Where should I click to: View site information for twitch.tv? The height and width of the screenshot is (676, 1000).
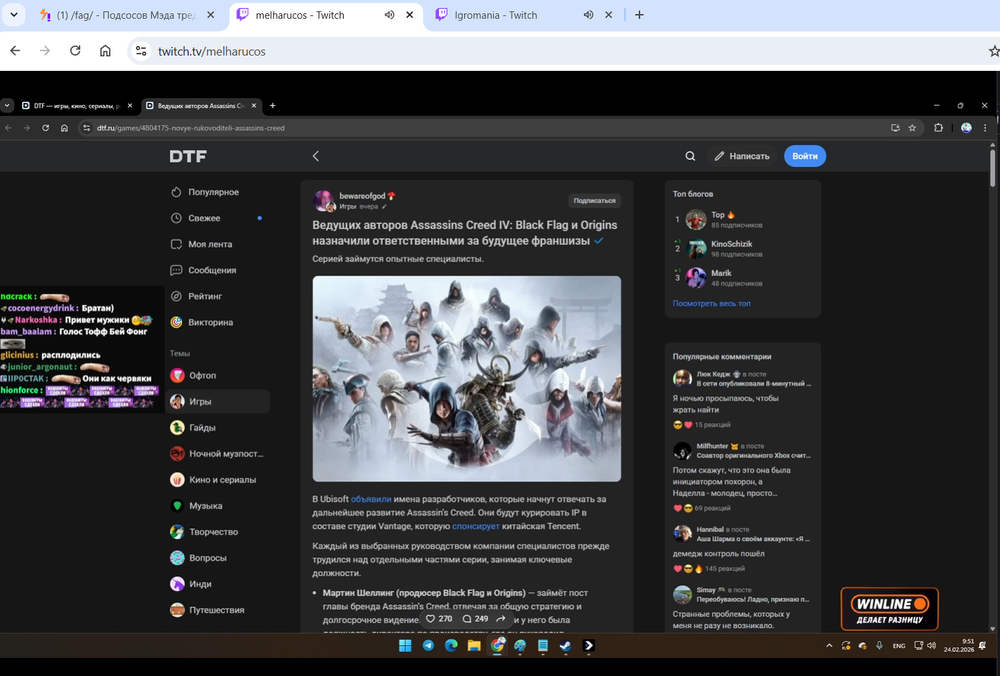(140, 51)
